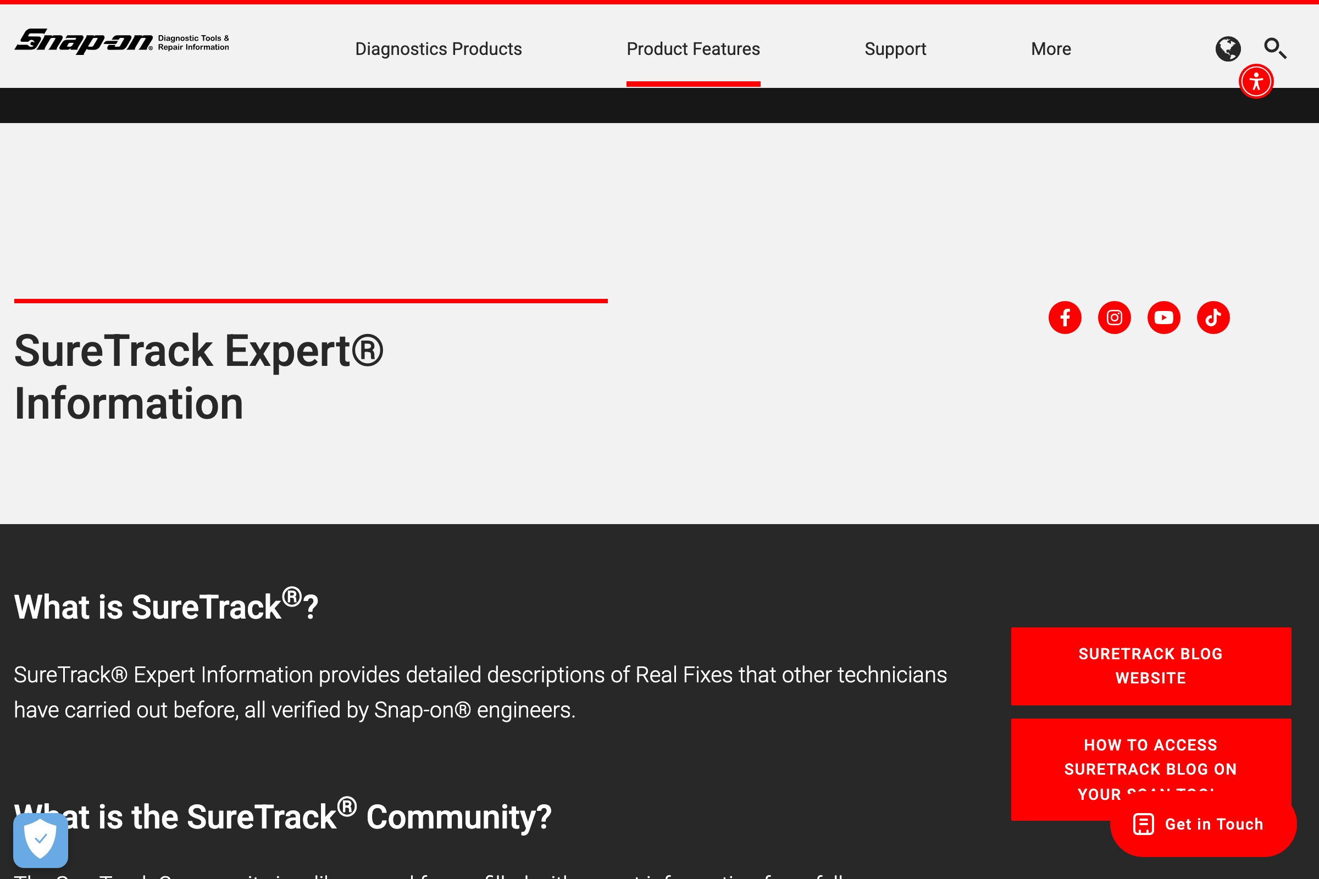Click the SureTrack Expert Information heading
Viewport: 1319px width, 879px height.
coord(198,377)
